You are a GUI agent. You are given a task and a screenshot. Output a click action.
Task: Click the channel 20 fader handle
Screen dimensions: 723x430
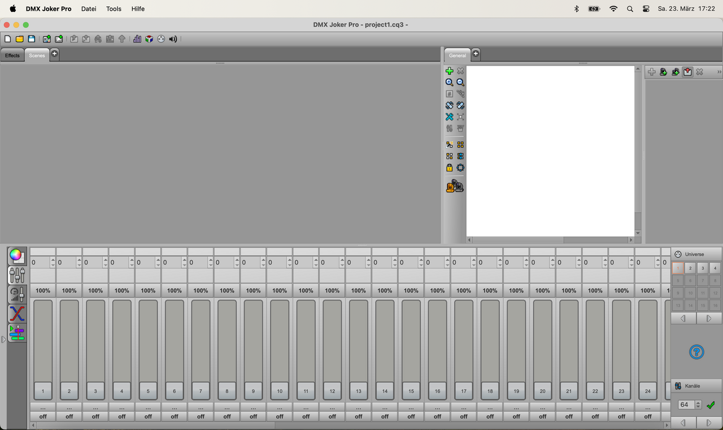point(542,390)
